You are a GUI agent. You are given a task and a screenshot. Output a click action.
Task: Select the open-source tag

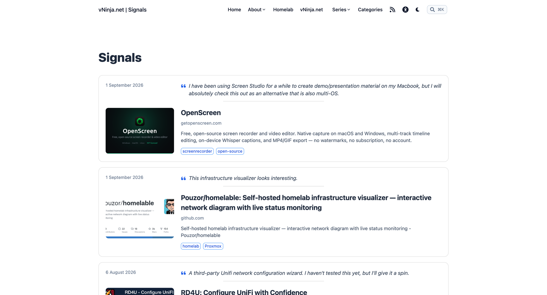230,151
